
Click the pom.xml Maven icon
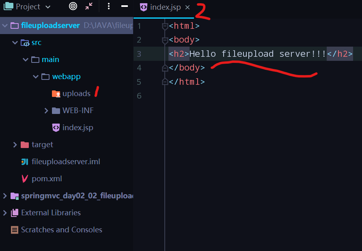tap(25, 178)
